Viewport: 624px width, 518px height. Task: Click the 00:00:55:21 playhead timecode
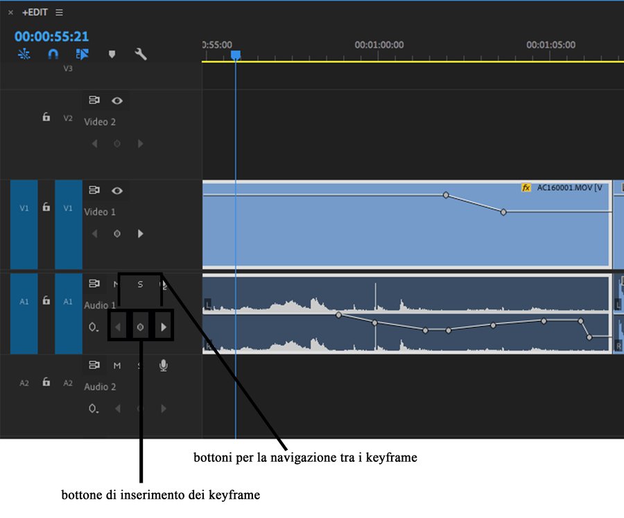point(52,36)
